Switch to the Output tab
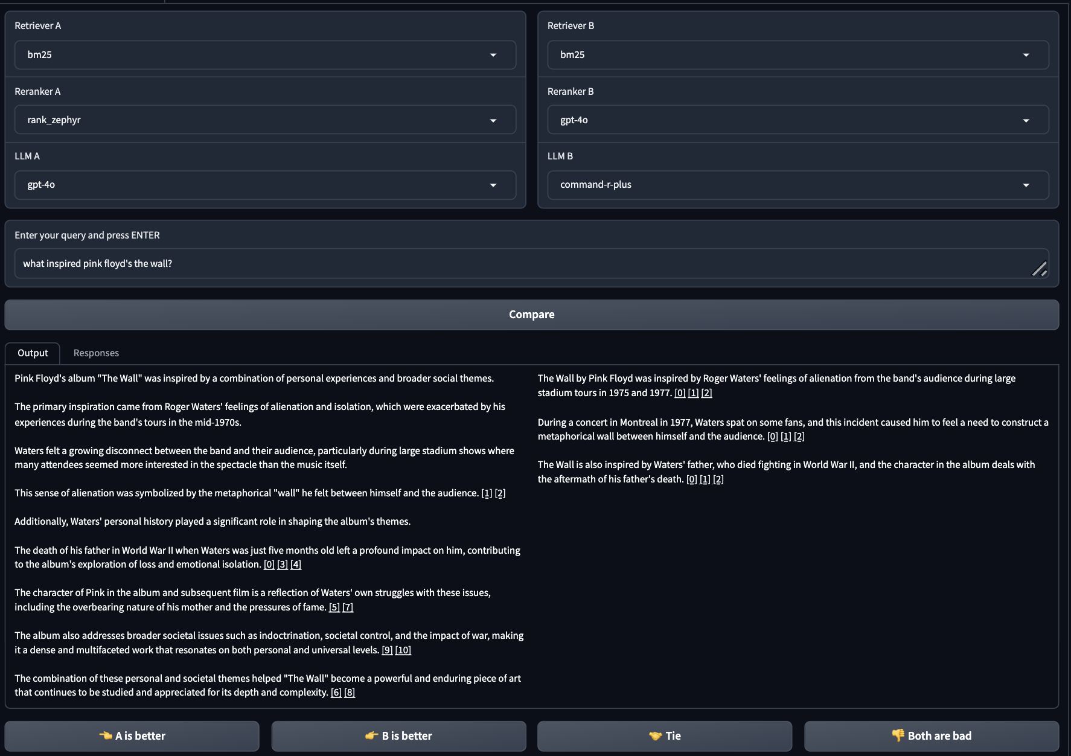 pyautogui.click(x=33, y=353)
